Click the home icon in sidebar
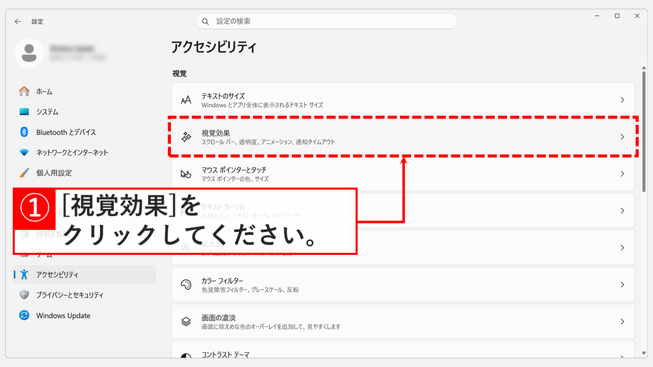This screenshot has height=367, width=653. 24,91
